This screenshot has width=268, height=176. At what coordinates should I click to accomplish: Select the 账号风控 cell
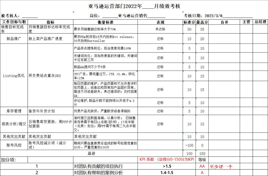(x=14, y=145)
